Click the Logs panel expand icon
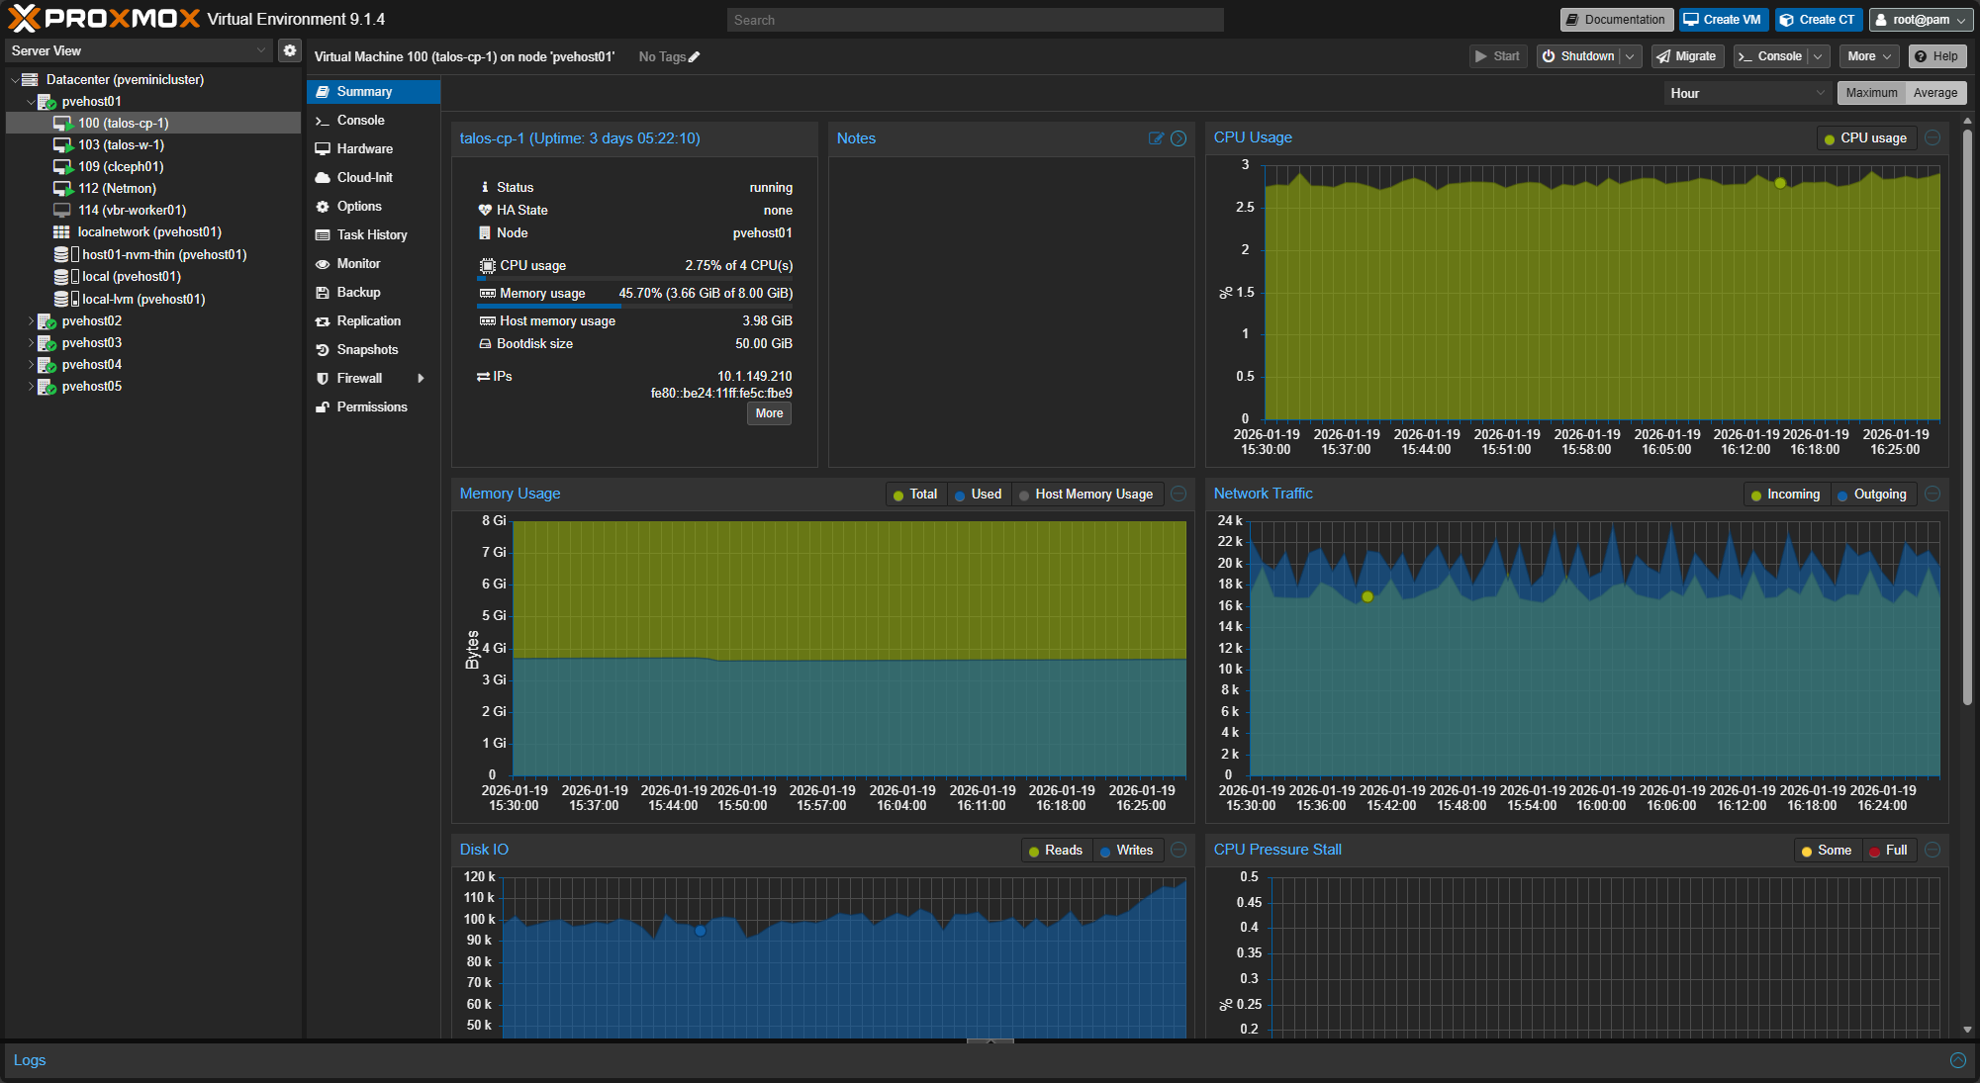The image size is (1980, 1083). pyautogui.click(x=1957, y=1060)
